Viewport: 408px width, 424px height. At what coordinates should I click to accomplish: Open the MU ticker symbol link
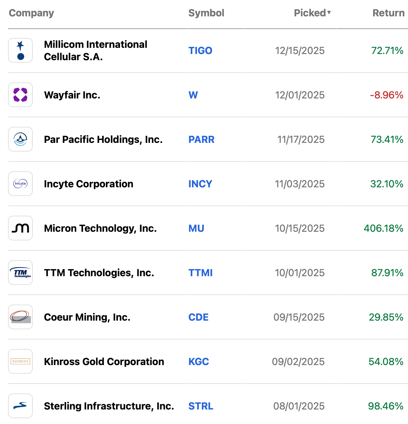click(x=196, y=228)
